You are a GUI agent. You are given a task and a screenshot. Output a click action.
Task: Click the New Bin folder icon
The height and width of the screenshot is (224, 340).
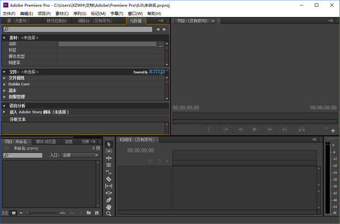tap(89, 213)
